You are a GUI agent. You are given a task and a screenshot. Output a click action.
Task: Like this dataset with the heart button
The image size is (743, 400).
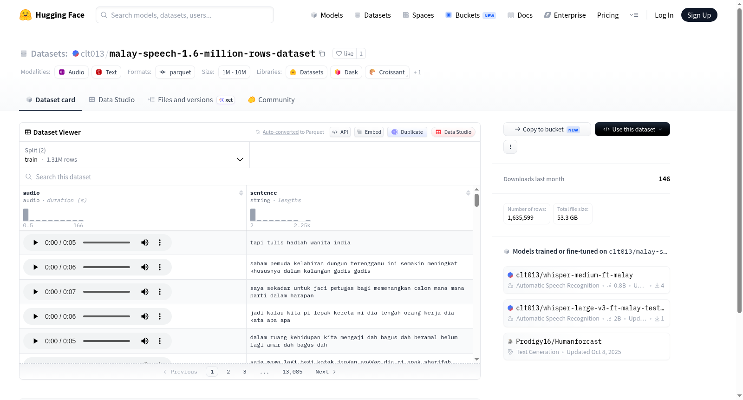tap(345, 53)
